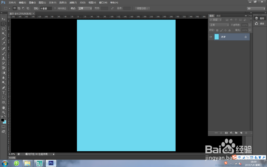Screen dimensions: 267x167
Task: Choose Subtract from Selection mode
Action: coord(23,8)
